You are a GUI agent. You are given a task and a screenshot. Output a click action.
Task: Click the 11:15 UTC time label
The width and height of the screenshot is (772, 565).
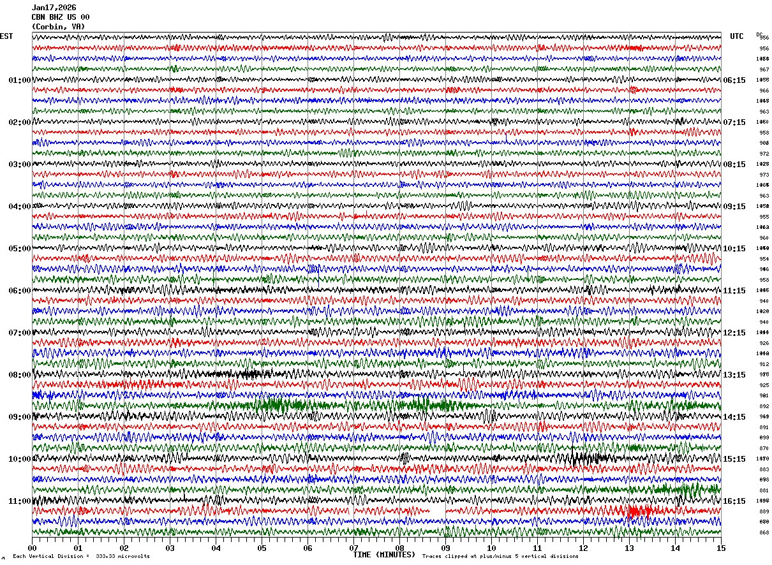(x=734, y=291)
